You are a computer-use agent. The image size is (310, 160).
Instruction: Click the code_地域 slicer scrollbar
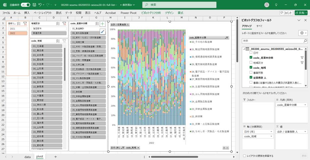[x=64, y=64]
